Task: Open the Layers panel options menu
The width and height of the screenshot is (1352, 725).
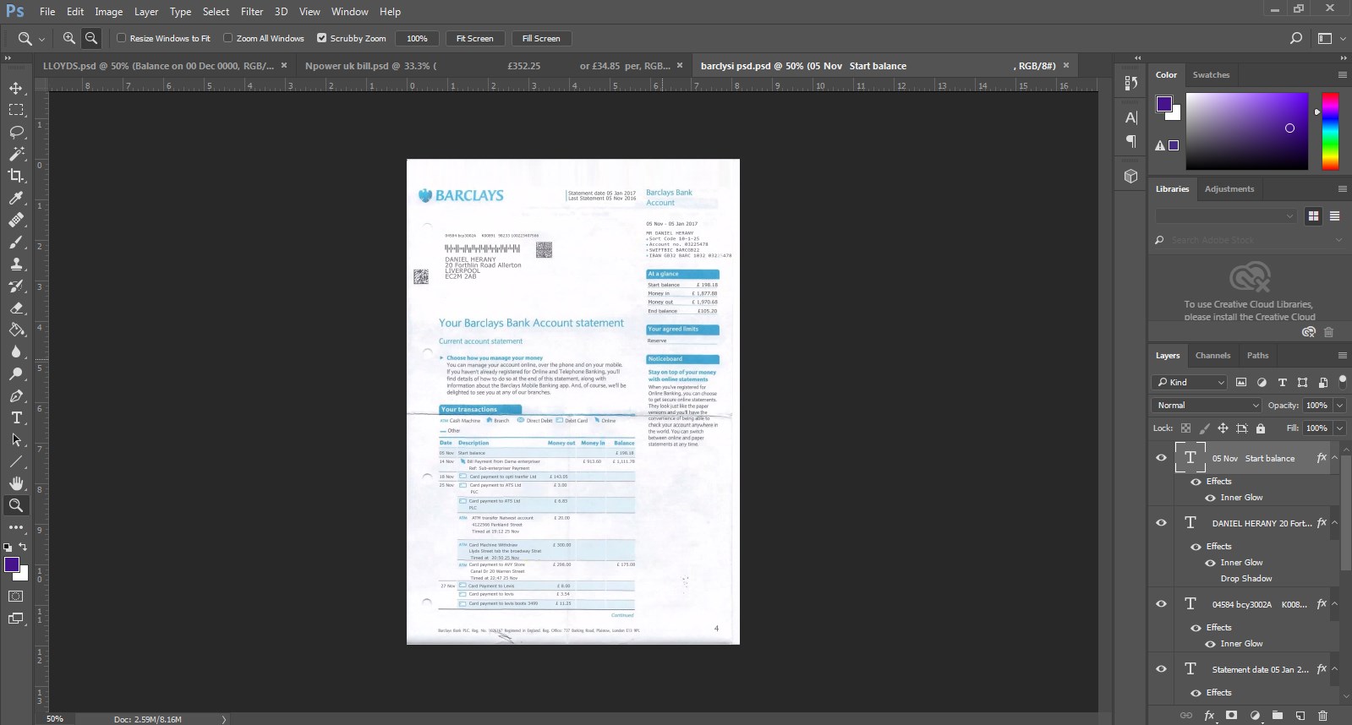Action: point(1342,356)
